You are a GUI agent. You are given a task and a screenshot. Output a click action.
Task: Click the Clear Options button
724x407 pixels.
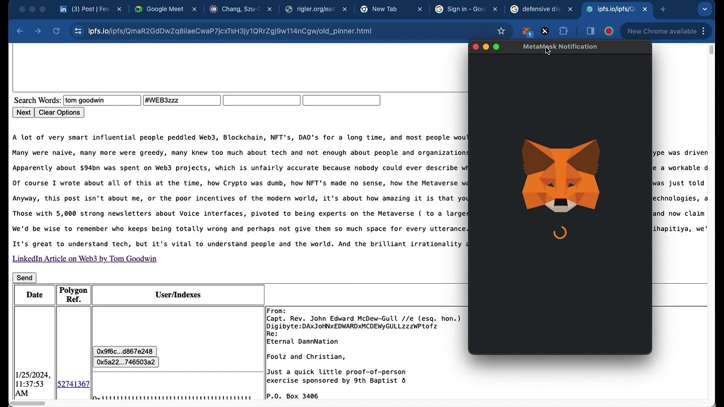point(59,112)
